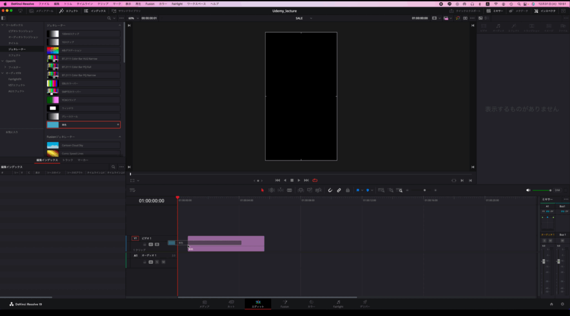Toggle the DIM audio button
Viewport: 570px width, 316px height.
558,190
